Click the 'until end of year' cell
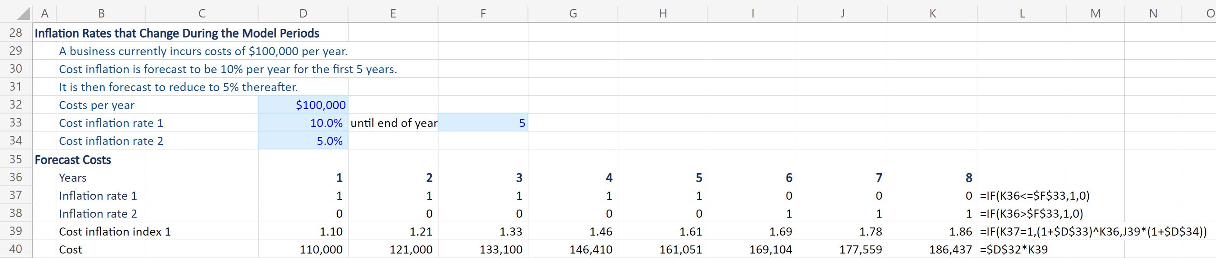Image resolution: width=1216 pixels, height=258 pixels. point(393,123)
